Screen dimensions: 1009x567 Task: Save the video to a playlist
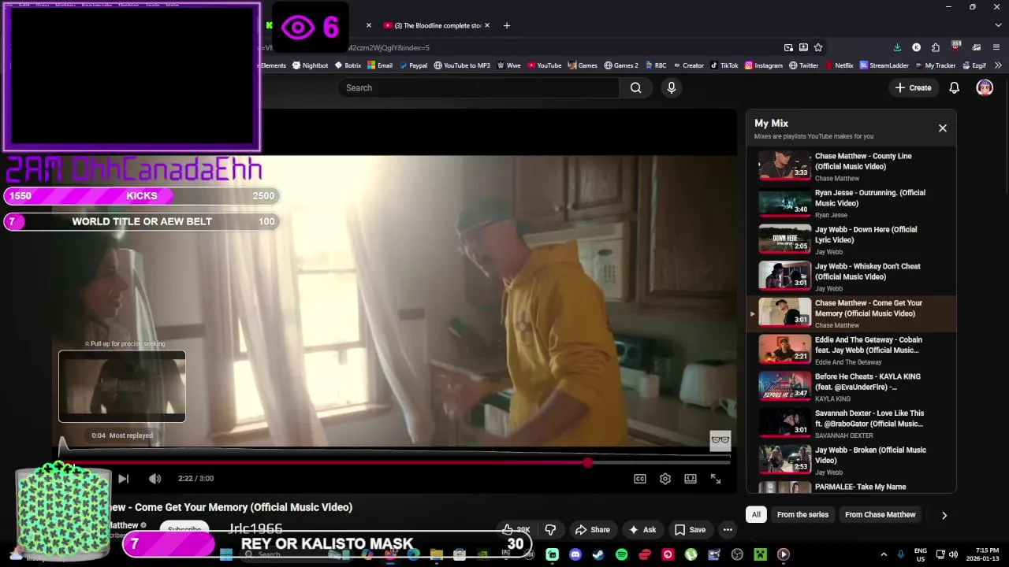[x=690, y=530]
